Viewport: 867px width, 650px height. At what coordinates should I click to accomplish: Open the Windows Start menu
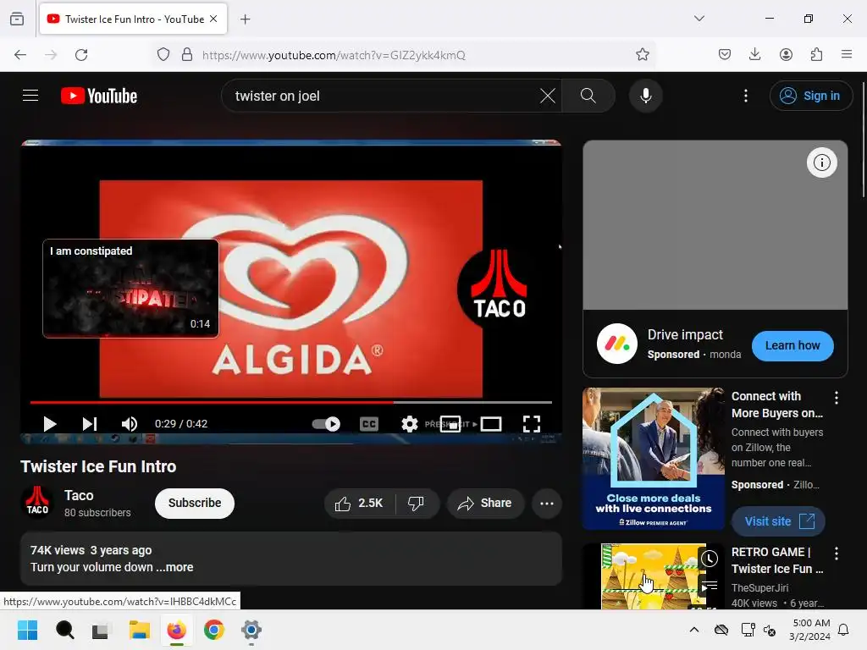(28, 630)
